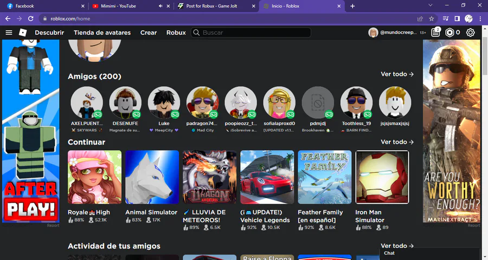488x260 pixels.
Task: Open friend jsjsjsmaxjsjsj avatar
Action: click(x=395, y=102)
